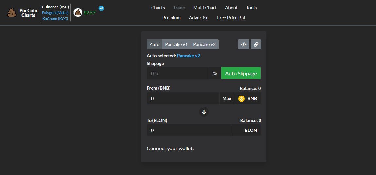
Task: Click the To (ELON) Balance: 0 text
Action: [251, 121]
